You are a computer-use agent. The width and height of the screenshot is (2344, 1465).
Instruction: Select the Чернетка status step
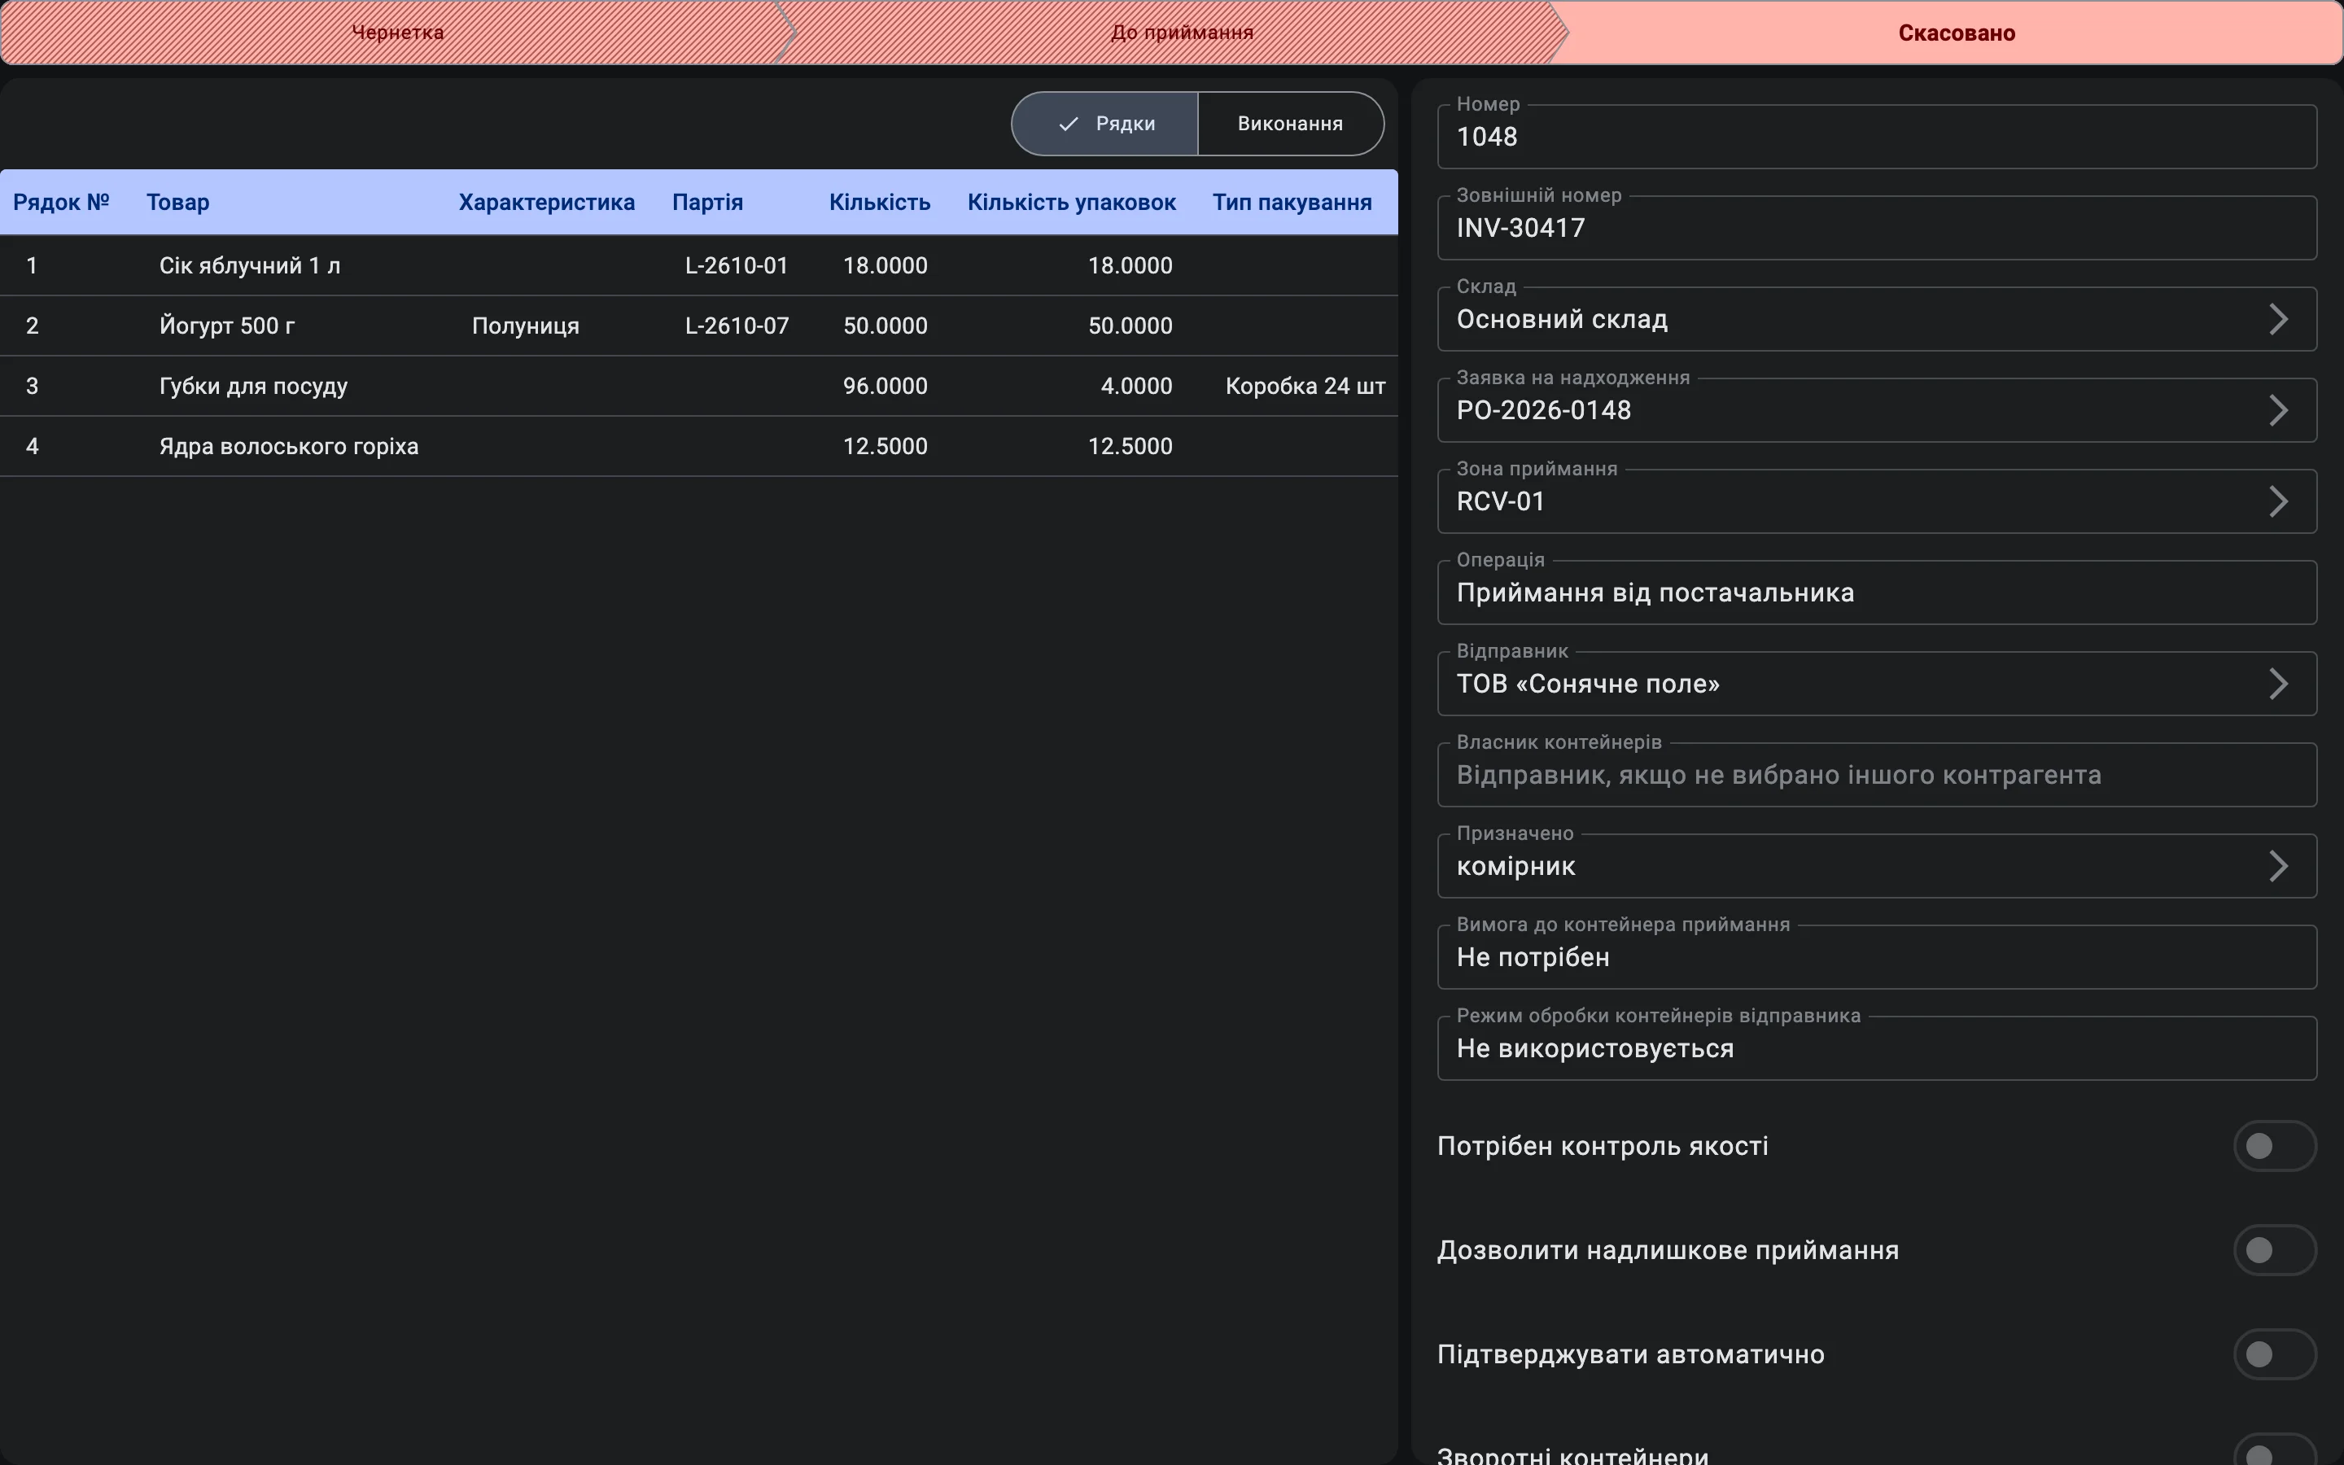point(397,32)
